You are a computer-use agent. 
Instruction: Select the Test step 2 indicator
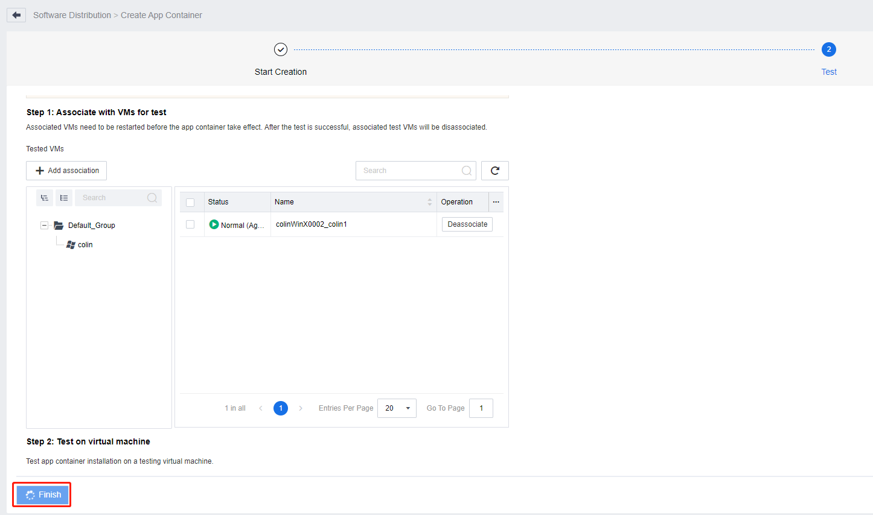click(828, 49)
